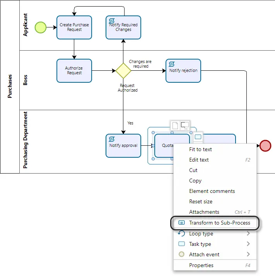Select the Notify rejection task box
Image resolution: width=275 pixels, height=276 pixels.
pos(183,71)
